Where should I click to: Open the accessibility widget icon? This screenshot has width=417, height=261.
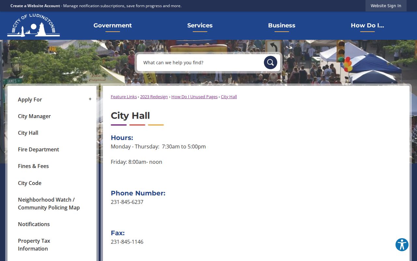402,245
